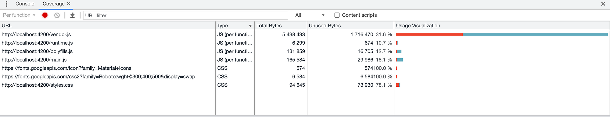Close the DevTools drawer panel
This screenshot has height=117, width=610.
click(603, 4)
